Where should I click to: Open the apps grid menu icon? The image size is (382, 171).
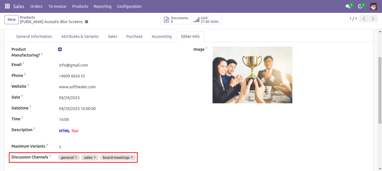click(x=7, y=6)
